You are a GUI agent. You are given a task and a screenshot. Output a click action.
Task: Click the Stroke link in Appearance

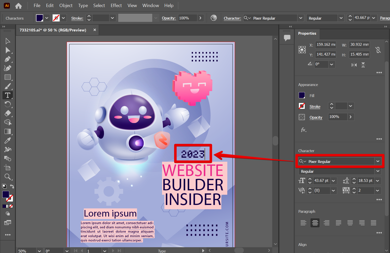(315, 107)
